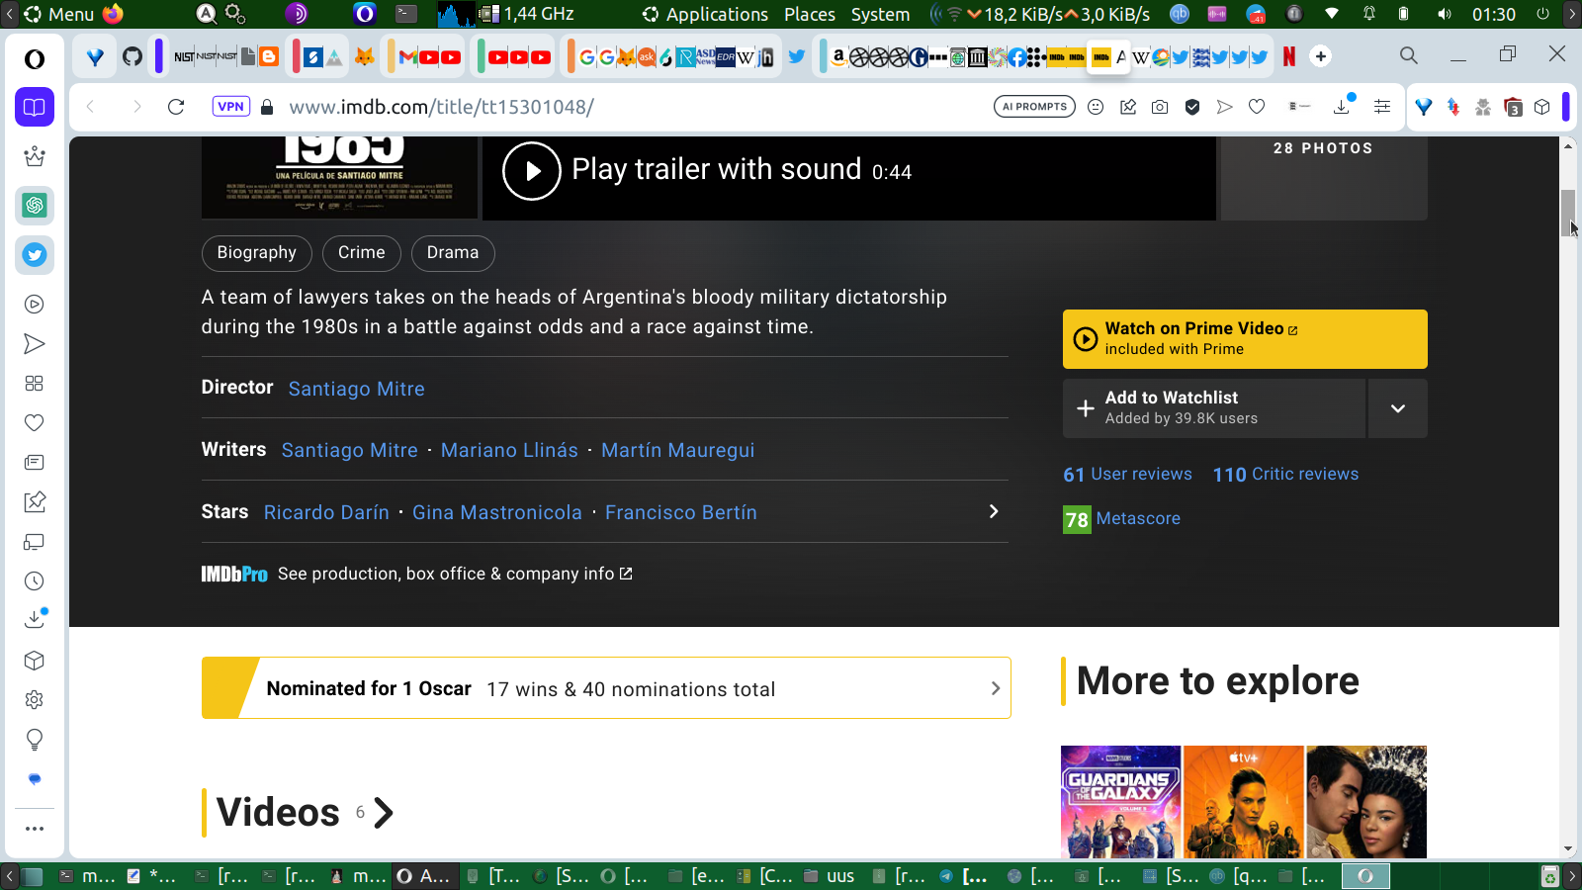
Task: Expand the Oscar nominations chevron
Action: pyautogui.click(x=996, y=688)
